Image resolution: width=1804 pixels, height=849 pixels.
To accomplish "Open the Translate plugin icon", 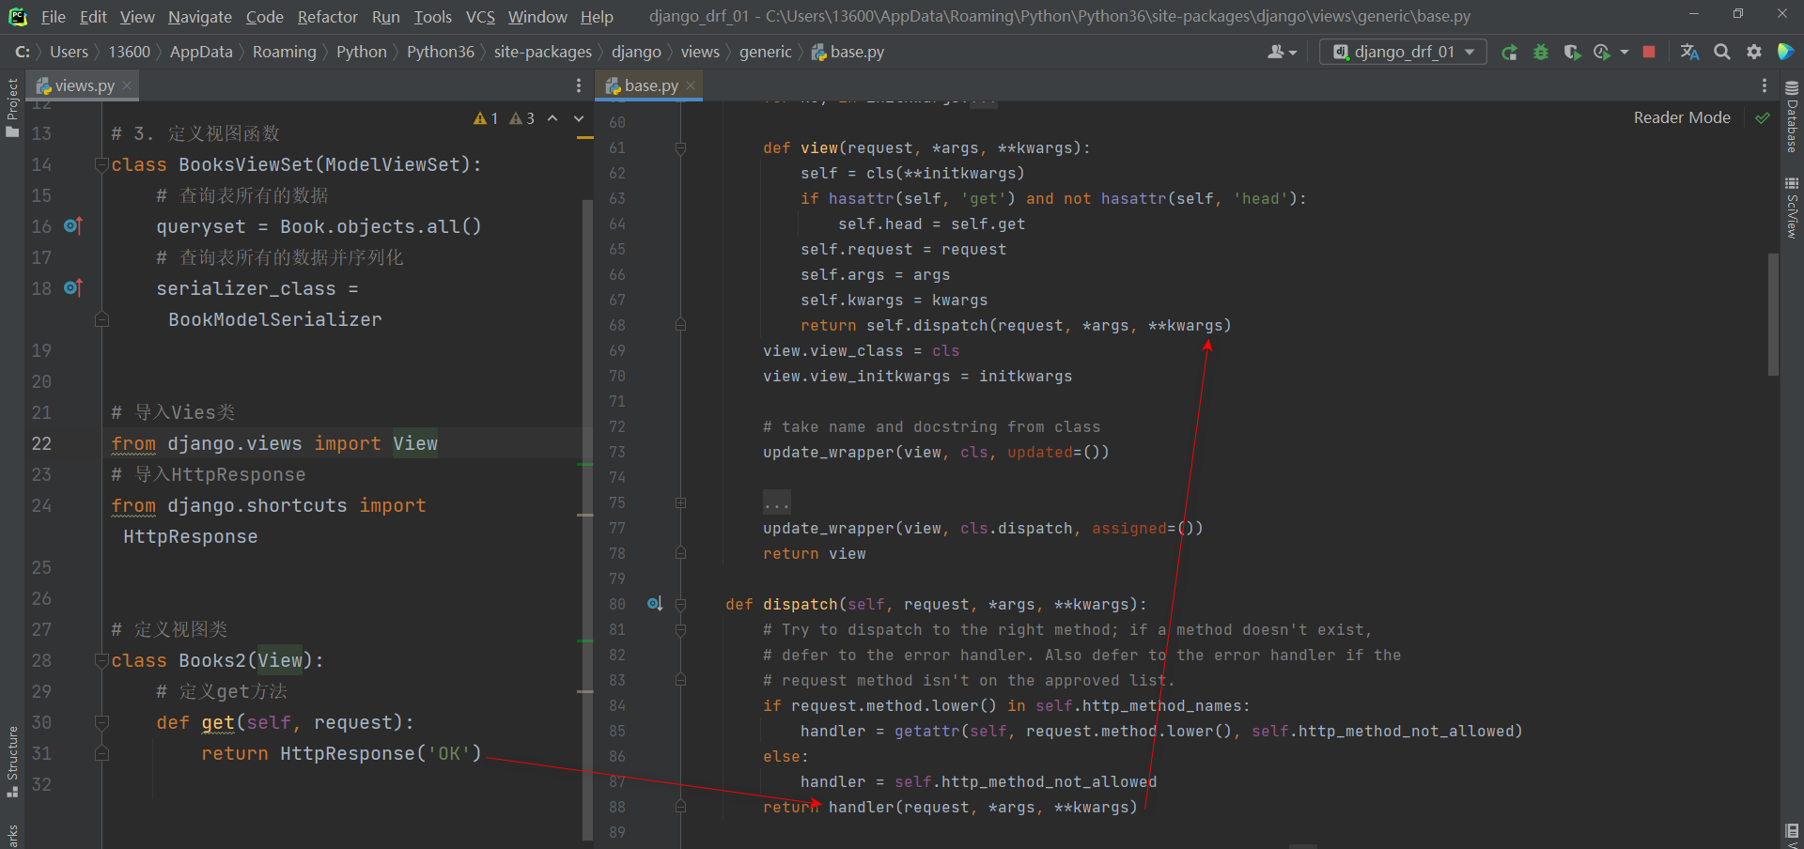I will tap(1689, 53).
